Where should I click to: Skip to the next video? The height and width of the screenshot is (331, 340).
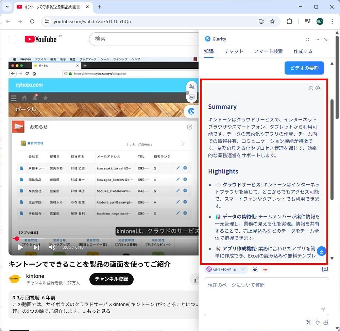pyautogui.click(x=36, y=247)
